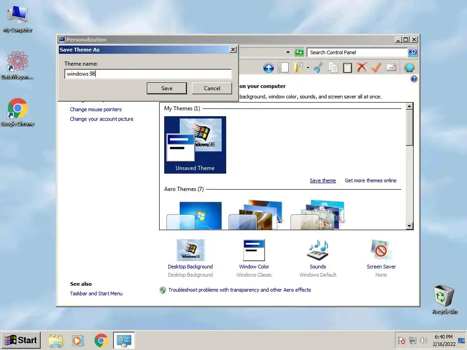Select the Architecture Aero theme thumbnail
This screenshot has width=467, height=350.
click(x=255, y=215)
